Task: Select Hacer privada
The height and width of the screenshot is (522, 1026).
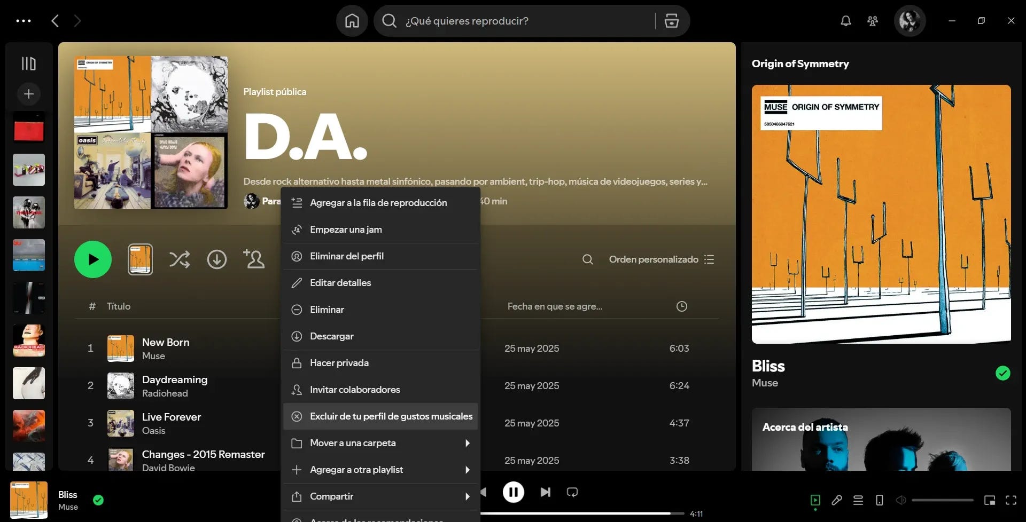Action: pos(380,363)
